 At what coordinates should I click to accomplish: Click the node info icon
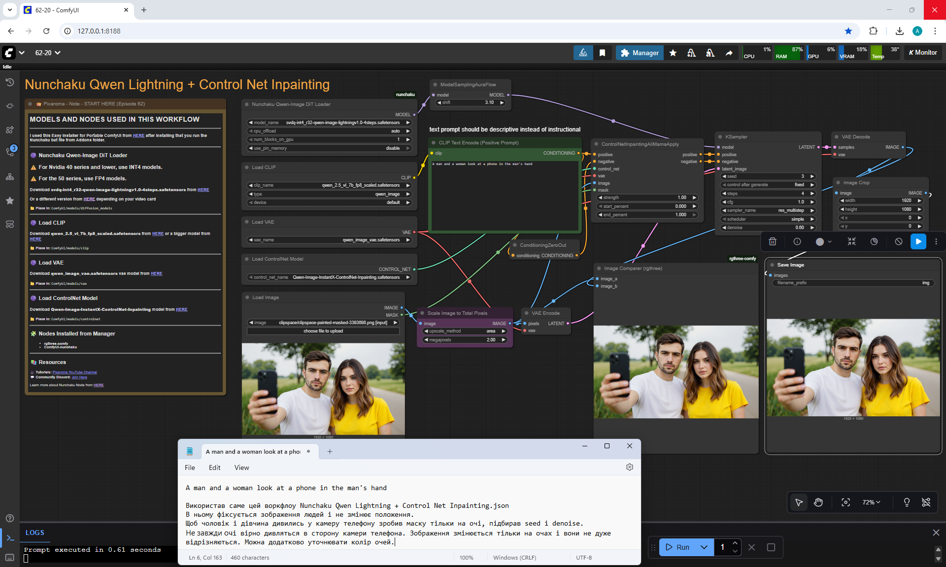point(797,241)
